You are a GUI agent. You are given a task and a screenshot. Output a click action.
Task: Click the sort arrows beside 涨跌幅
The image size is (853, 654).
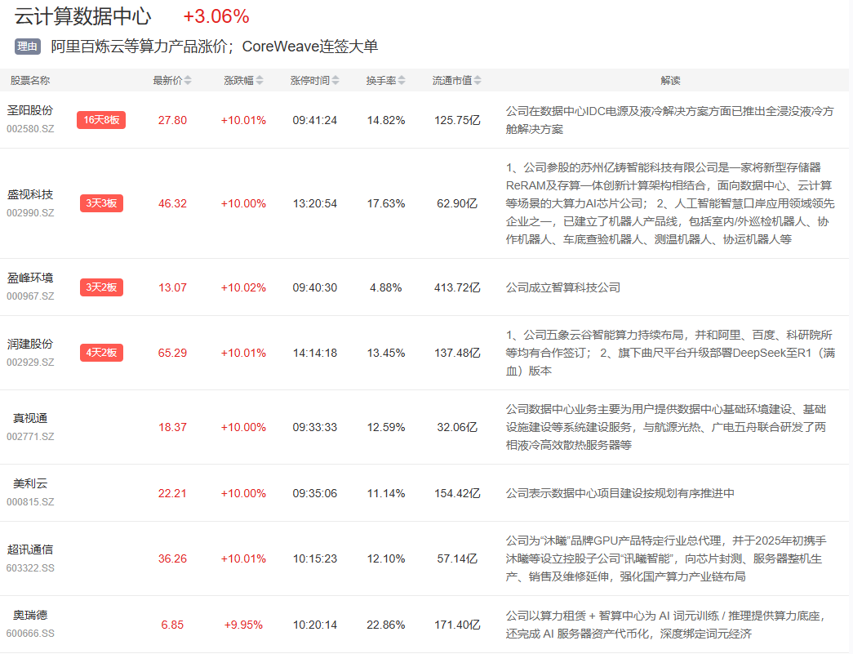coord(260,81)
